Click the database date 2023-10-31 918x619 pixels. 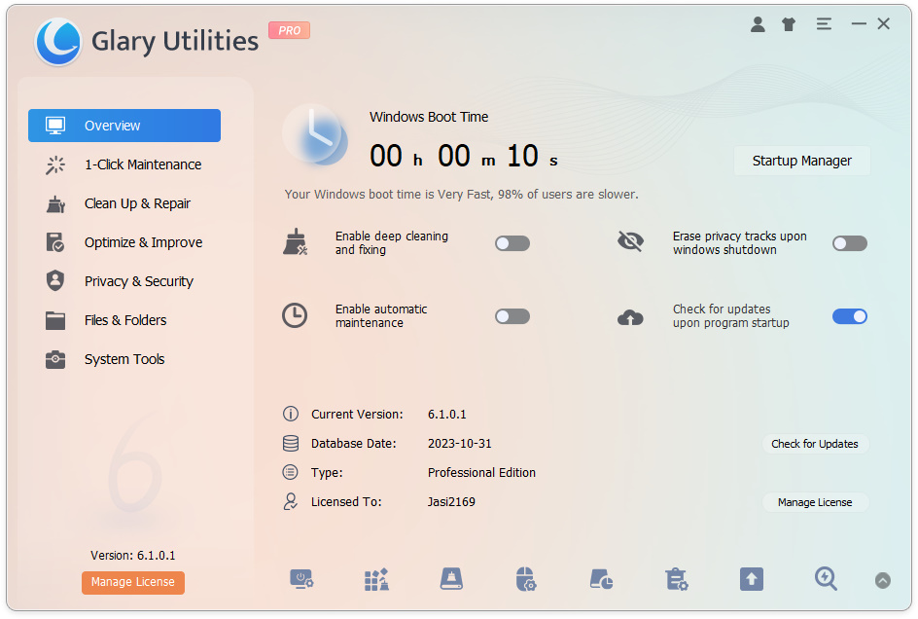tap(460, 444)
